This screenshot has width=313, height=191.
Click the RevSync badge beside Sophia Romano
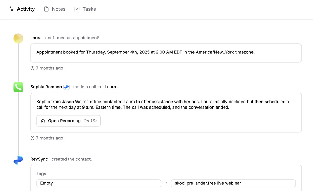(x=67, y=87)
